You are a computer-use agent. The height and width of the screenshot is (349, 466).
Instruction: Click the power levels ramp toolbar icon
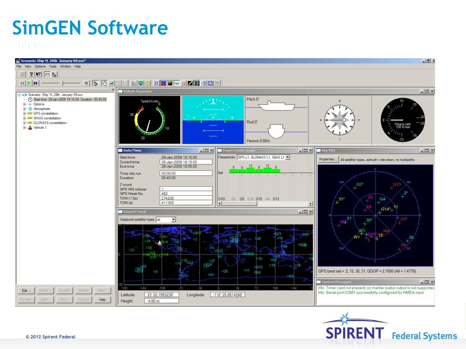pyautogui.click(x=111, y=84)
